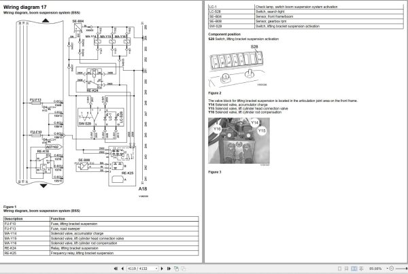Click the 'Figure 3' caption
408x274 pixels.
(215, 172)
